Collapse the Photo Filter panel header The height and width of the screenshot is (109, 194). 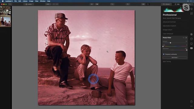coord(167,38)
